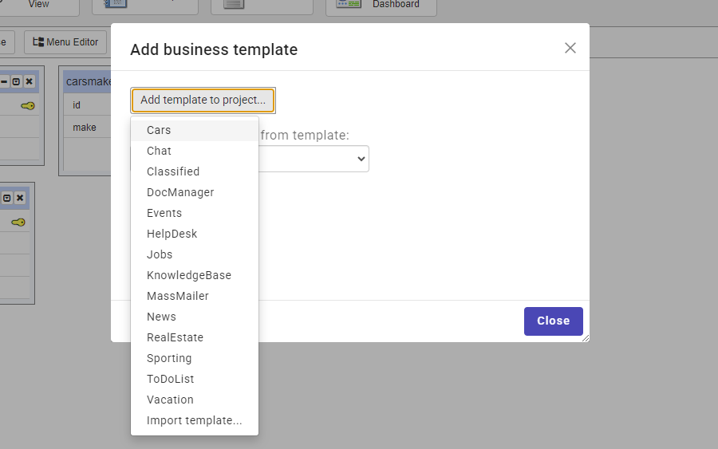The height and width of the screenshot is (449, 718).
Task: Click the key icon in lower table
Action: click(18, 223)
